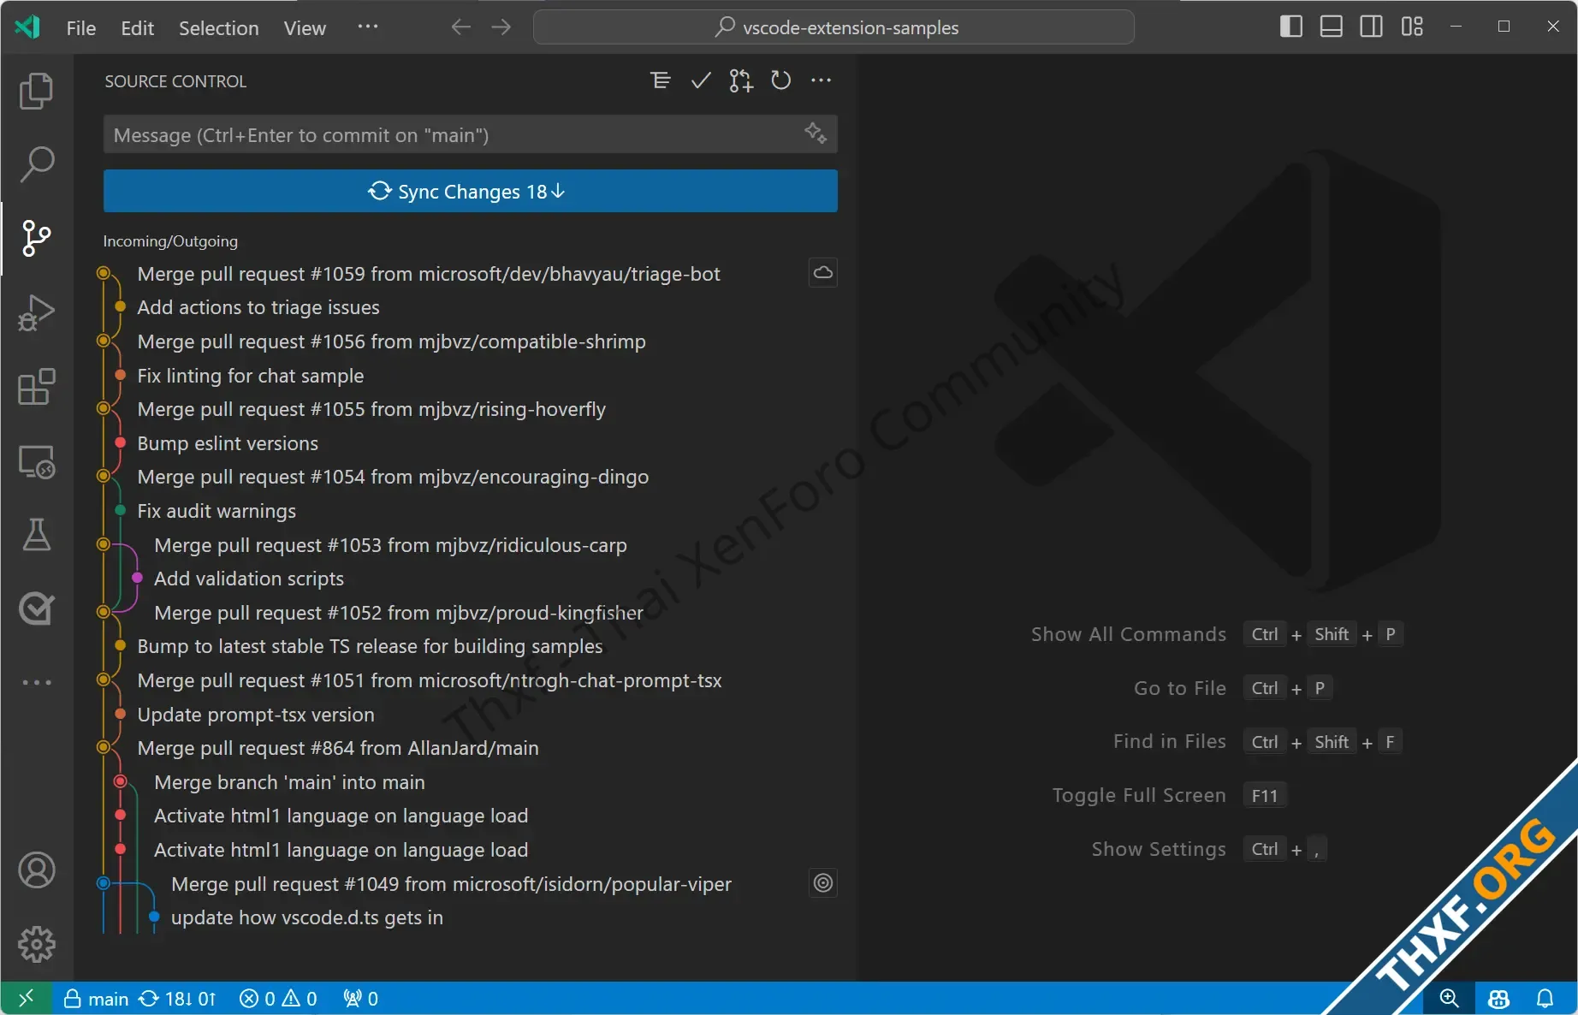Open the View menu
The width and height of the screenshot is (1578, 1015).
(305, 28)
